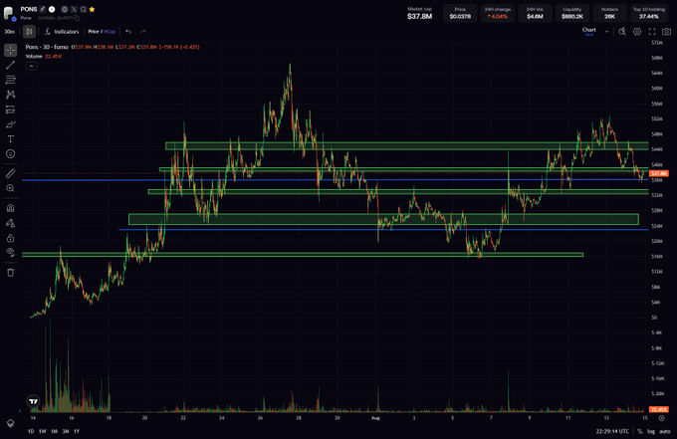Click the Top 10 holding stat card

point(648,13)
